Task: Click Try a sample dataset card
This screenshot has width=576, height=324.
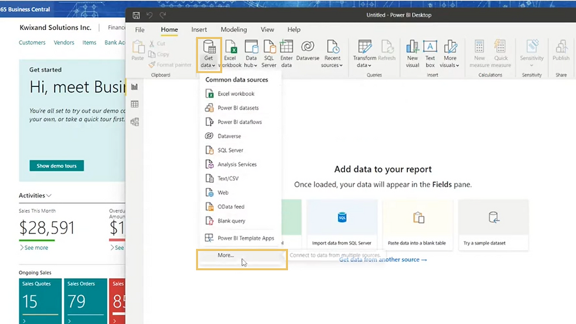Action: point(493,225)
